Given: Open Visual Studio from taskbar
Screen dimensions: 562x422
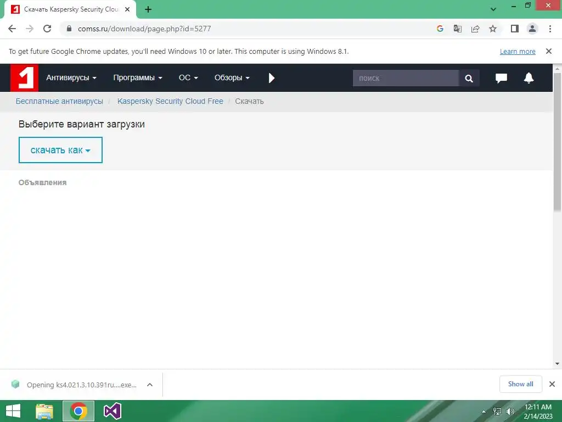Looking at the screenshot, I should (x=113, y=411).
